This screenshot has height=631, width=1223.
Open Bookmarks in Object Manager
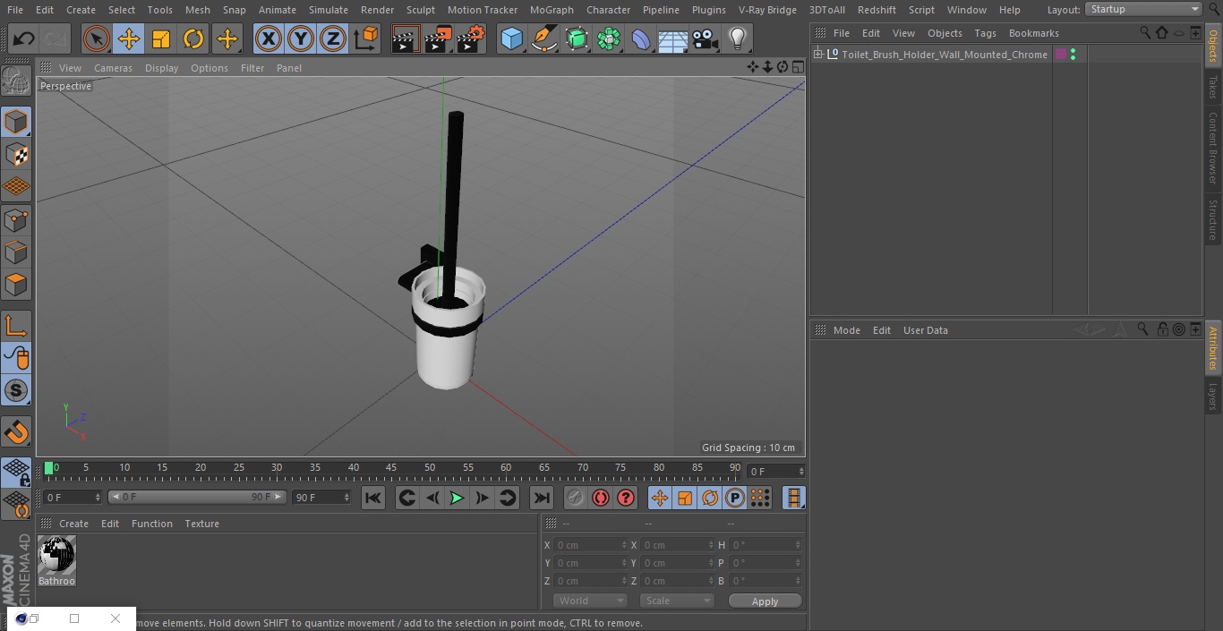tap(1033, 33)
